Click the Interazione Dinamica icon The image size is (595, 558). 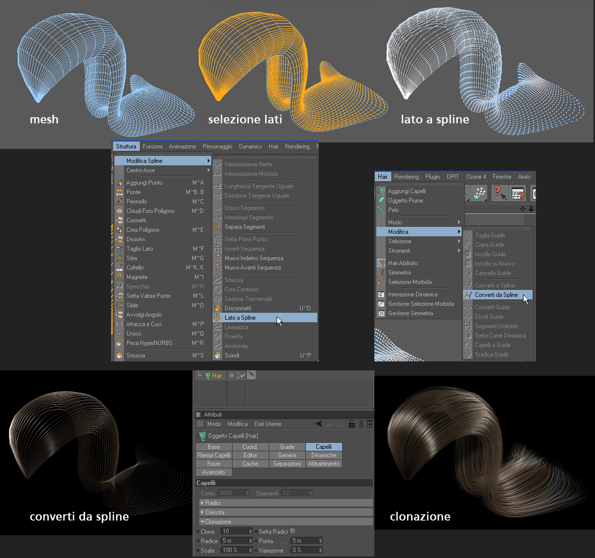tap(381, 294)
